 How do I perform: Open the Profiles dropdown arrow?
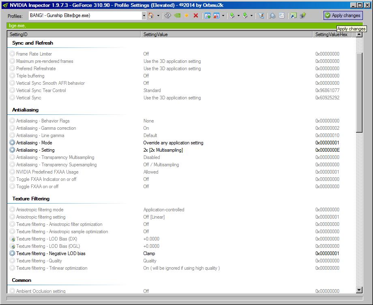(144, 16)
